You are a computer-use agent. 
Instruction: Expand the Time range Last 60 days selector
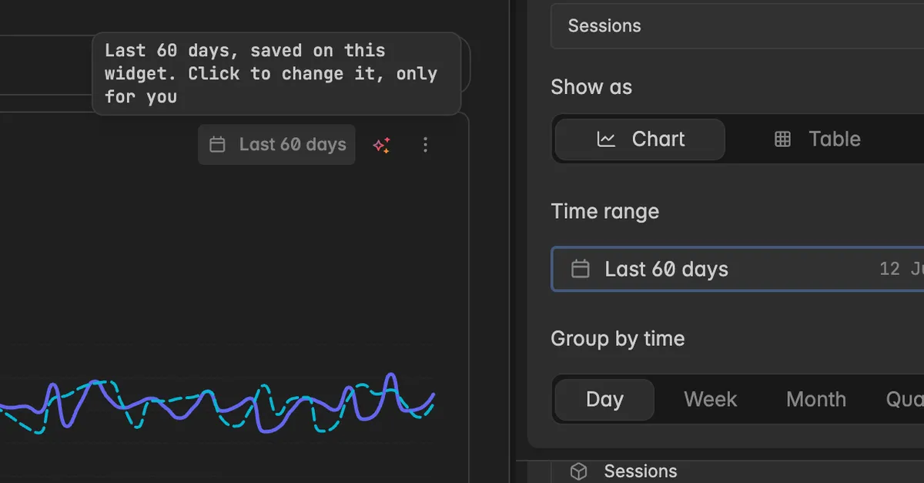tap(738, 269)
